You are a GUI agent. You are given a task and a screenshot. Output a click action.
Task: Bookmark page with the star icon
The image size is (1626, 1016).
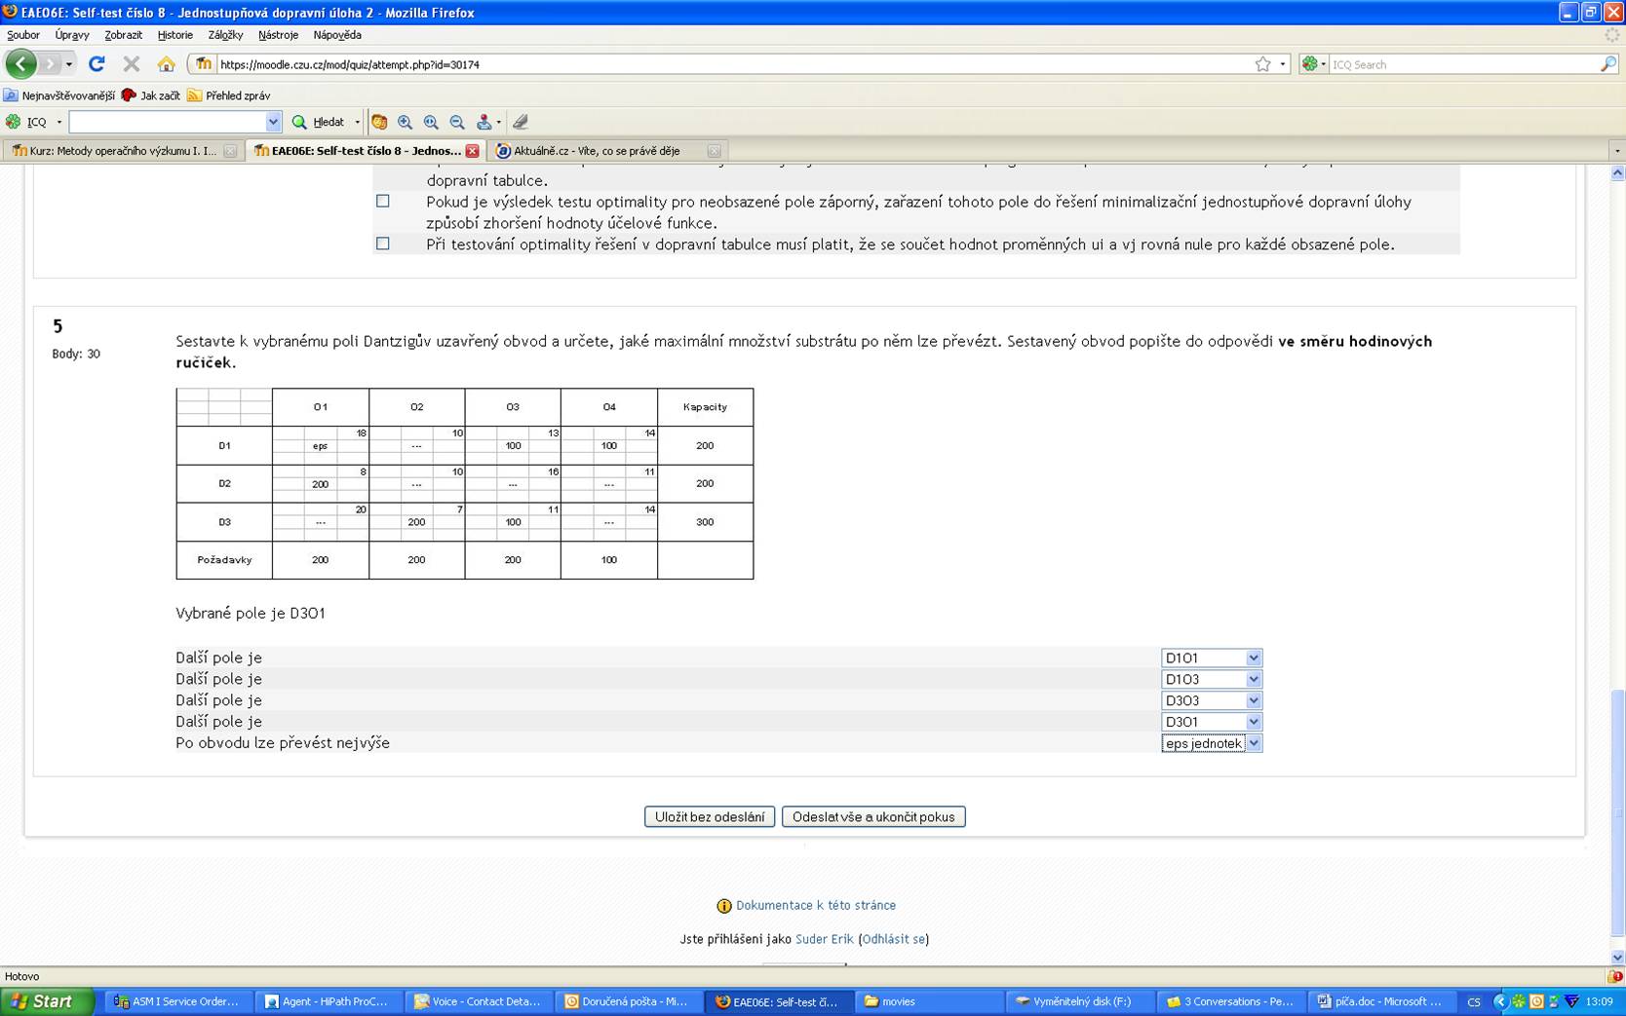(1262, 64)
